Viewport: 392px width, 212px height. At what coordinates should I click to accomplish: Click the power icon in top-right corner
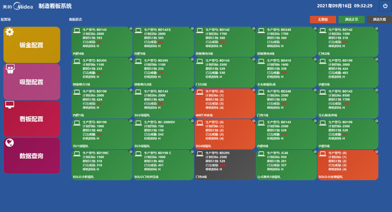click(x=385, y=6)
